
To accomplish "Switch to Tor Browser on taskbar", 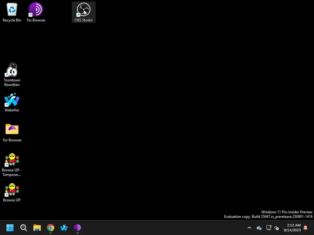I will (x=78, y=228).
